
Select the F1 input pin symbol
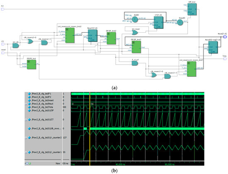[3, 44]
